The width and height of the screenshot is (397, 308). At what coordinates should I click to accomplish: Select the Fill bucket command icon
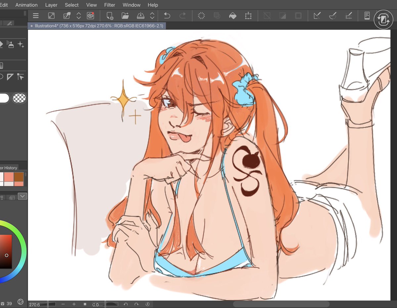[233, 16]
